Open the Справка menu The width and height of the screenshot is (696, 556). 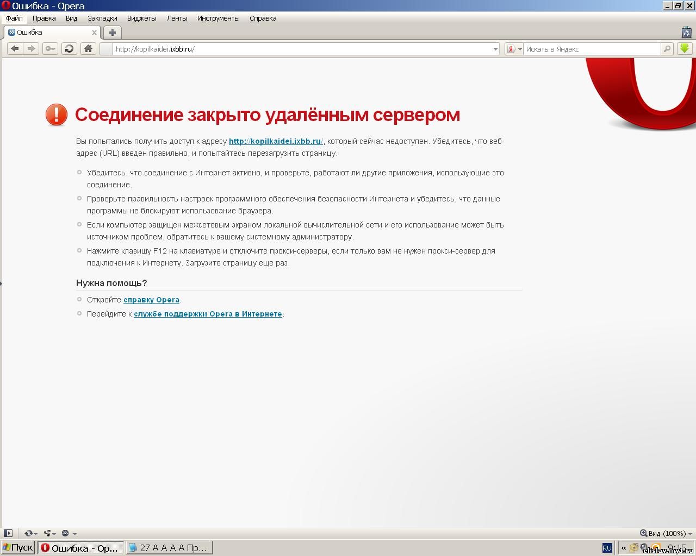pos(263,18)
